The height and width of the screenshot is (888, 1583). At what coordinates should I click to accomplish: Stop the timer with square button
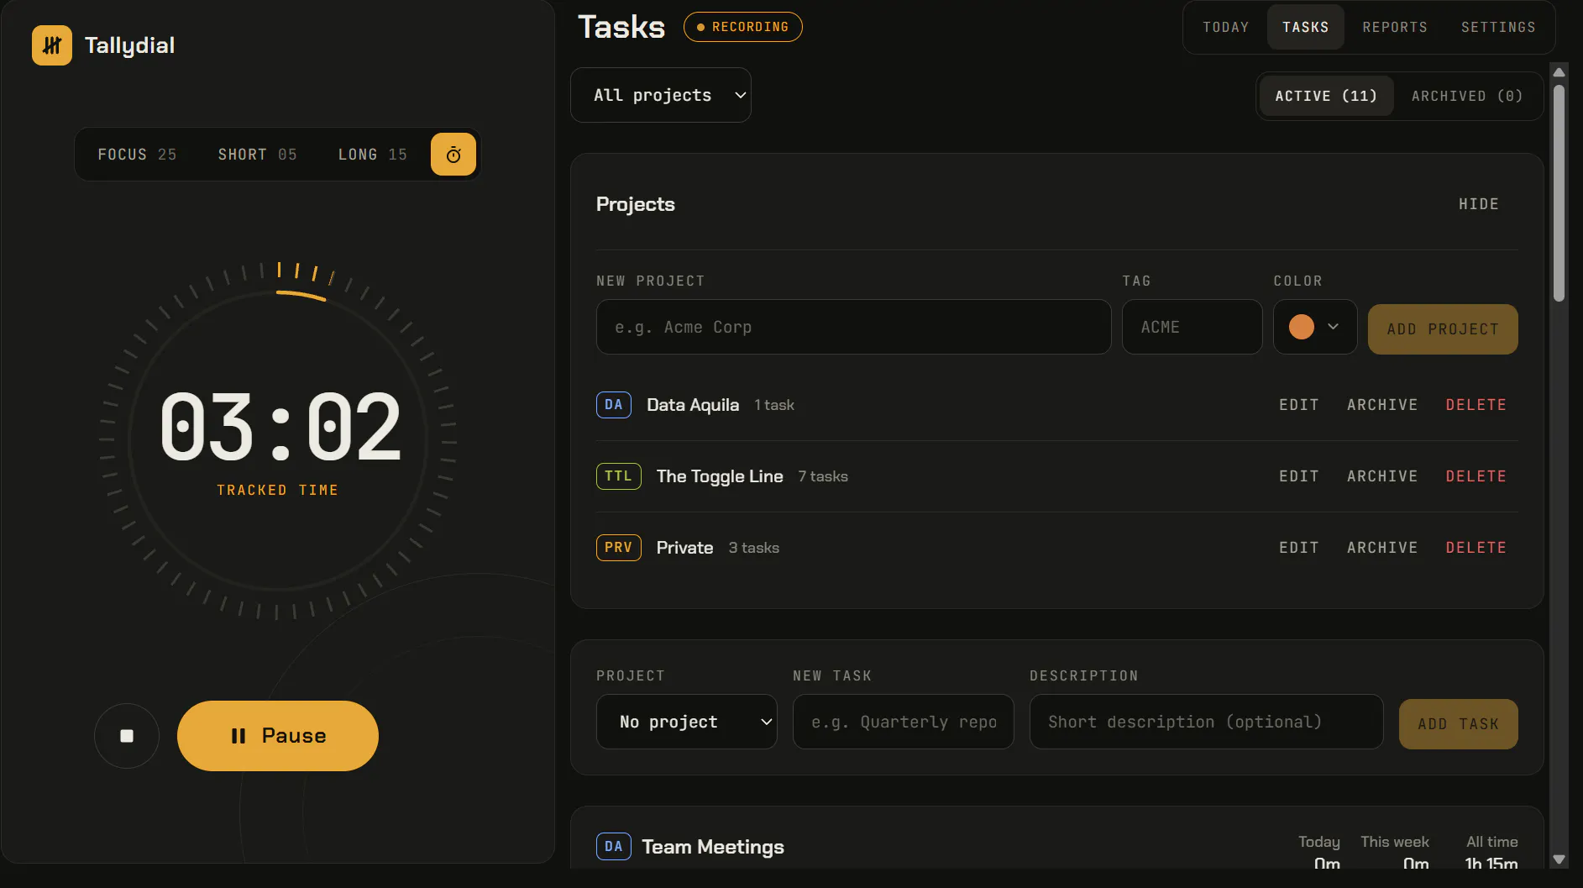[127, 736]
